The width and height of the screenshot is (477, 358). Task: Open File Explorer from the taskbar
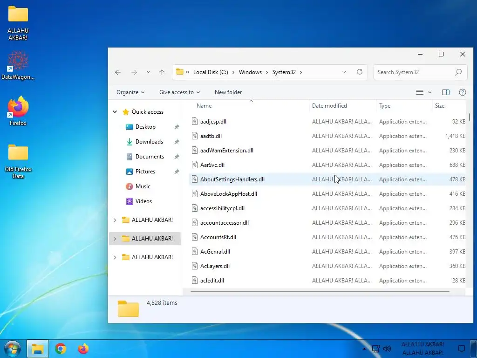[38, 349]
